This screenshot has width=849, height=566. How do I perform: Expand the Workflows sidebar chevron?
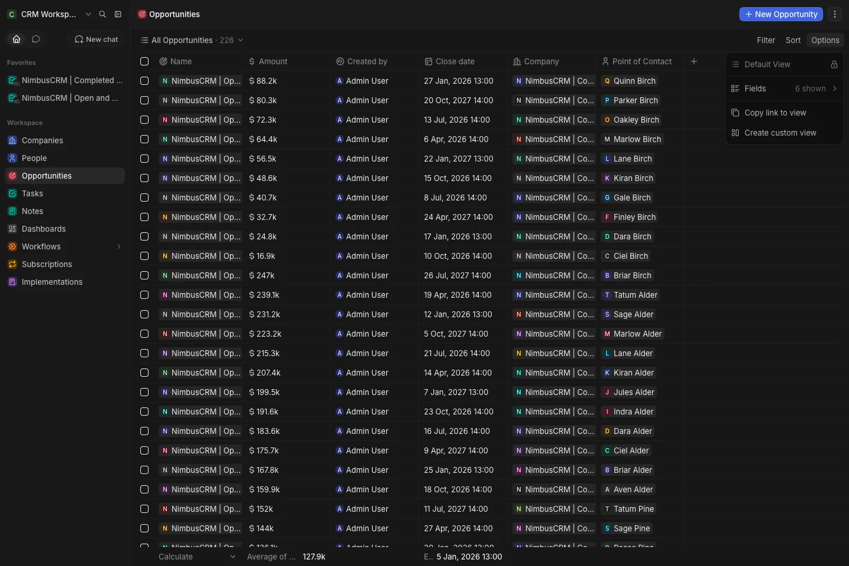[119, 246]
